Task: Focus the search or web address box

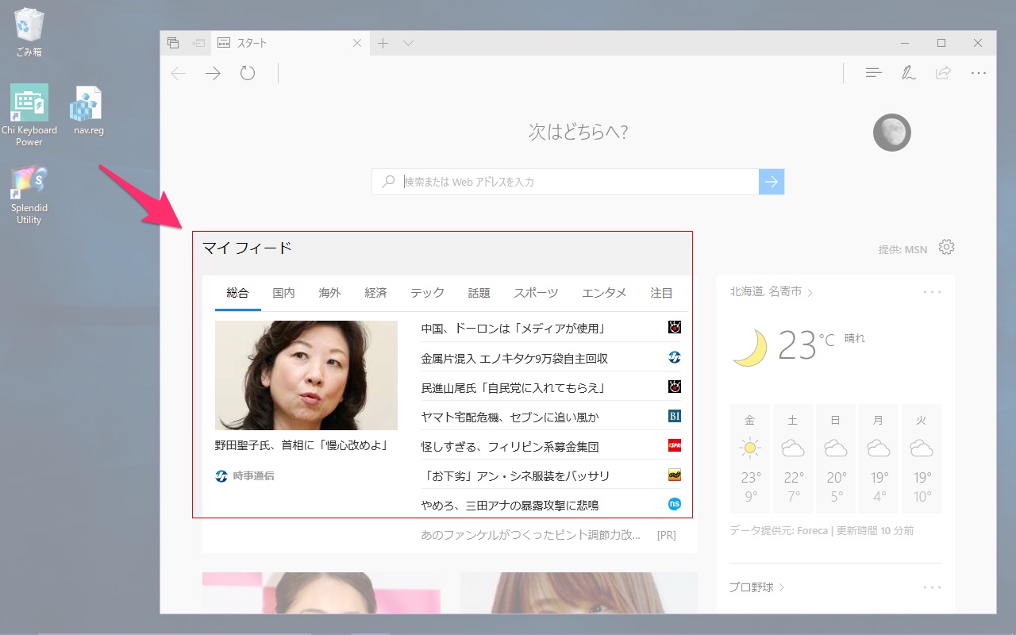Action: tap(579, 182)
